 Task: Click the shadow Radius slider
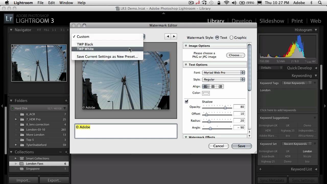217,121
